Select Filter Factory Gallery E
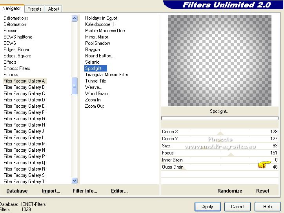This screenshot has height=213, width=284. tap(24, 106)
